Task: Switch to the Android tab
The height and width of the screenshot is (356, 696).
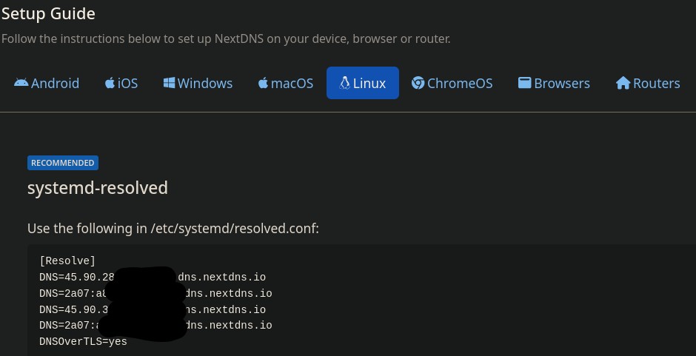Action: point(55,83)
